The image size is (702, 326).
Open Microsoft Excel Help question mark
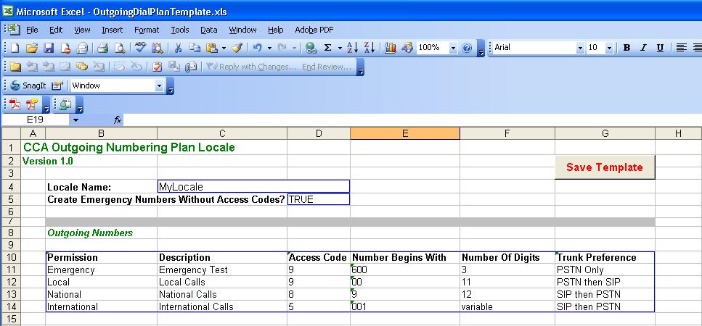click(467, 48)
